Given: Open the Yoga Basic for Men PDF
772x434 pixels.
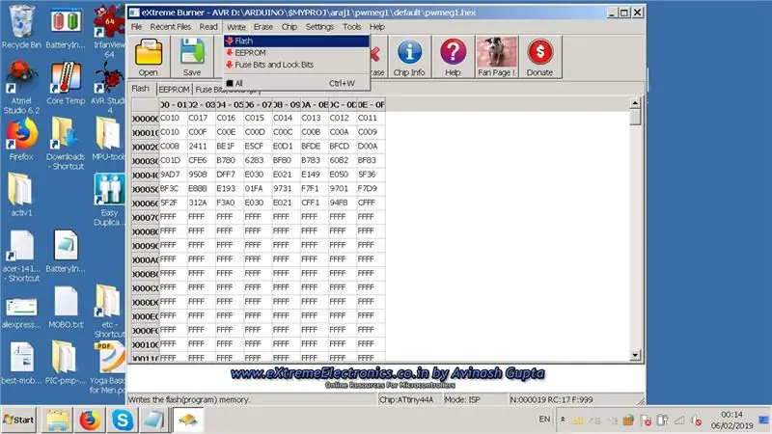Looking at the screenshot, I should pos(109,368).
